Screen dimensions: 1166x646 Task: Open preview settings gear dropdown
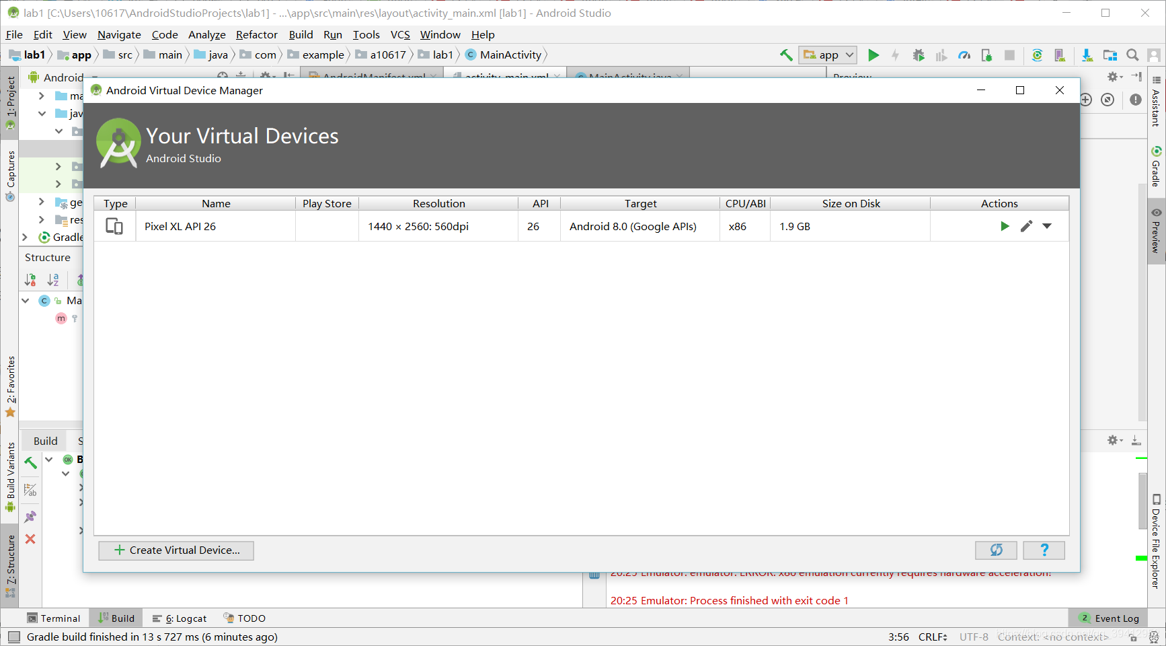point(1115,77)
